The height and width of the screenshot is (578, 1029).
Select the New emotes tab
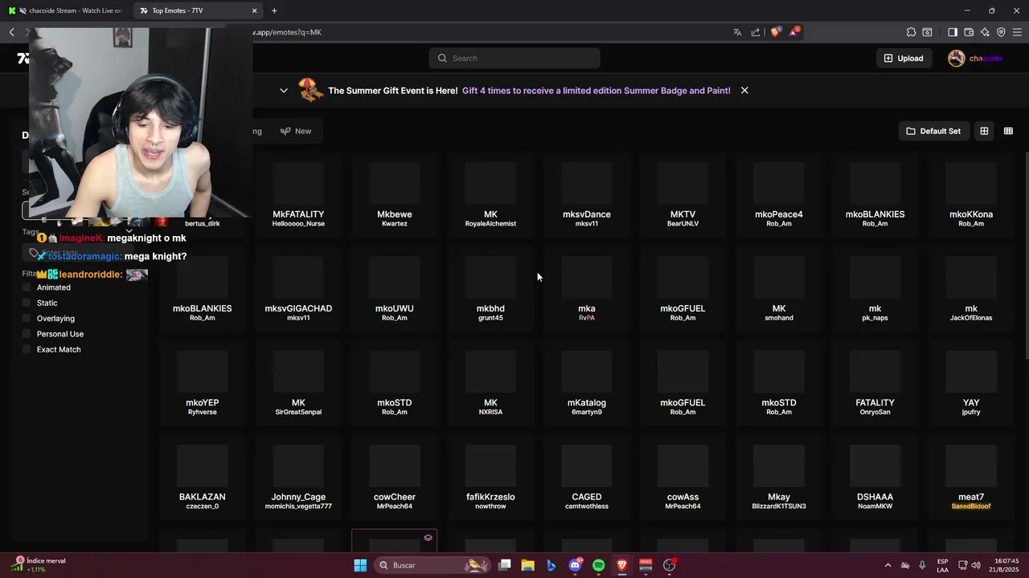(x=296, y=131)
